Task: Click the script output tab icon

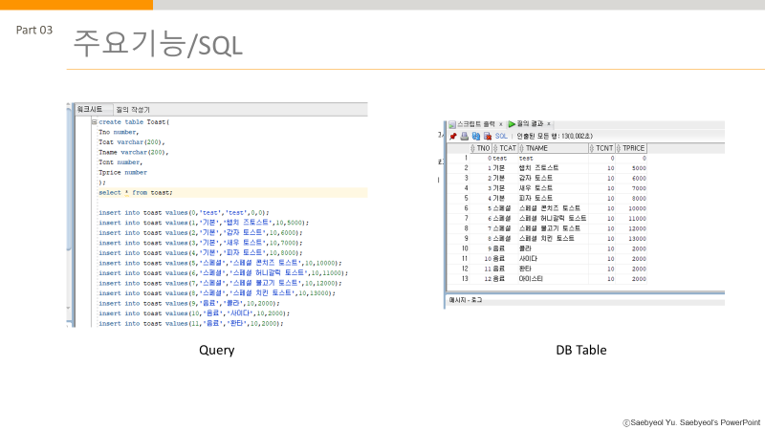Action: point(452,124)
